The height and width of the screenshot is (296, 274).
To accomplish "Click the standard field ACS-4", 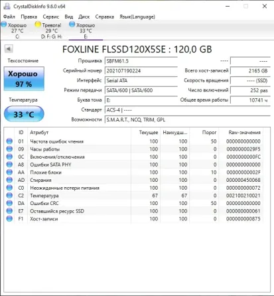I will [188, 110].
